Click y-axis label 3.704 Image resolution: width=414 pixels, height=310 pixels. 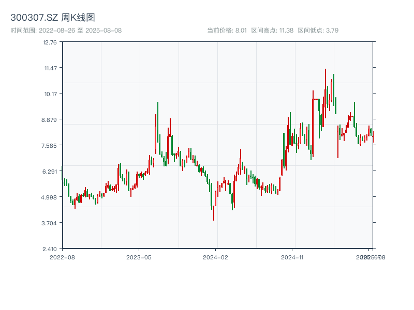(49, 223)
